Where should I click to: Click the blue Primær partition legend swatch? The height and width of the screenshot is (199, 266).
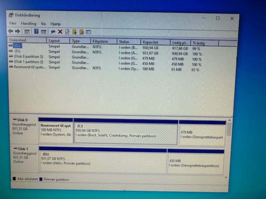[41, 179]
